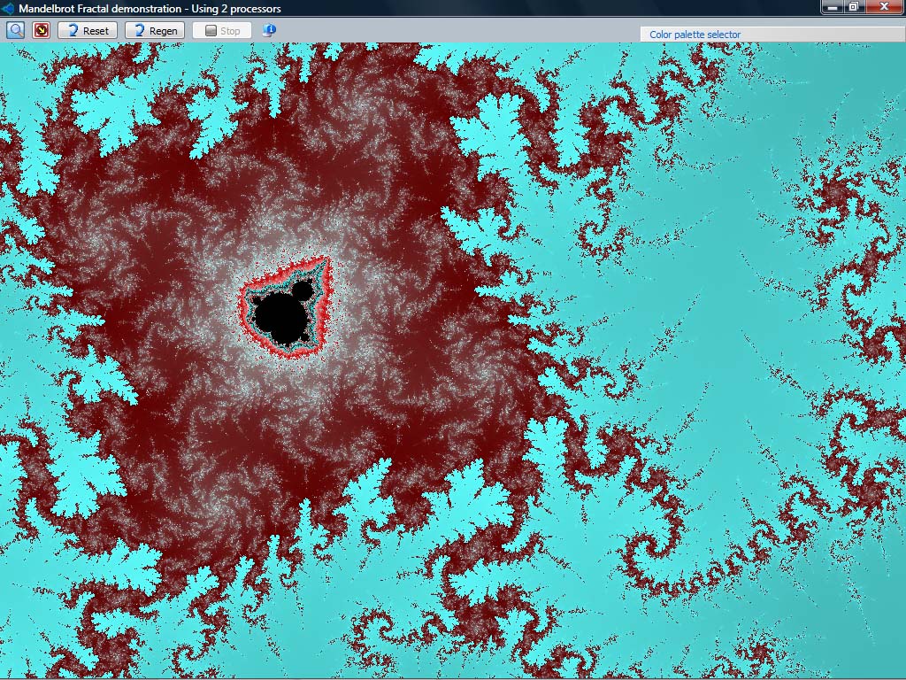Click the red diagonal-arrow zoom icon
This screenshot has width=906, height=680.
point(40,29)
